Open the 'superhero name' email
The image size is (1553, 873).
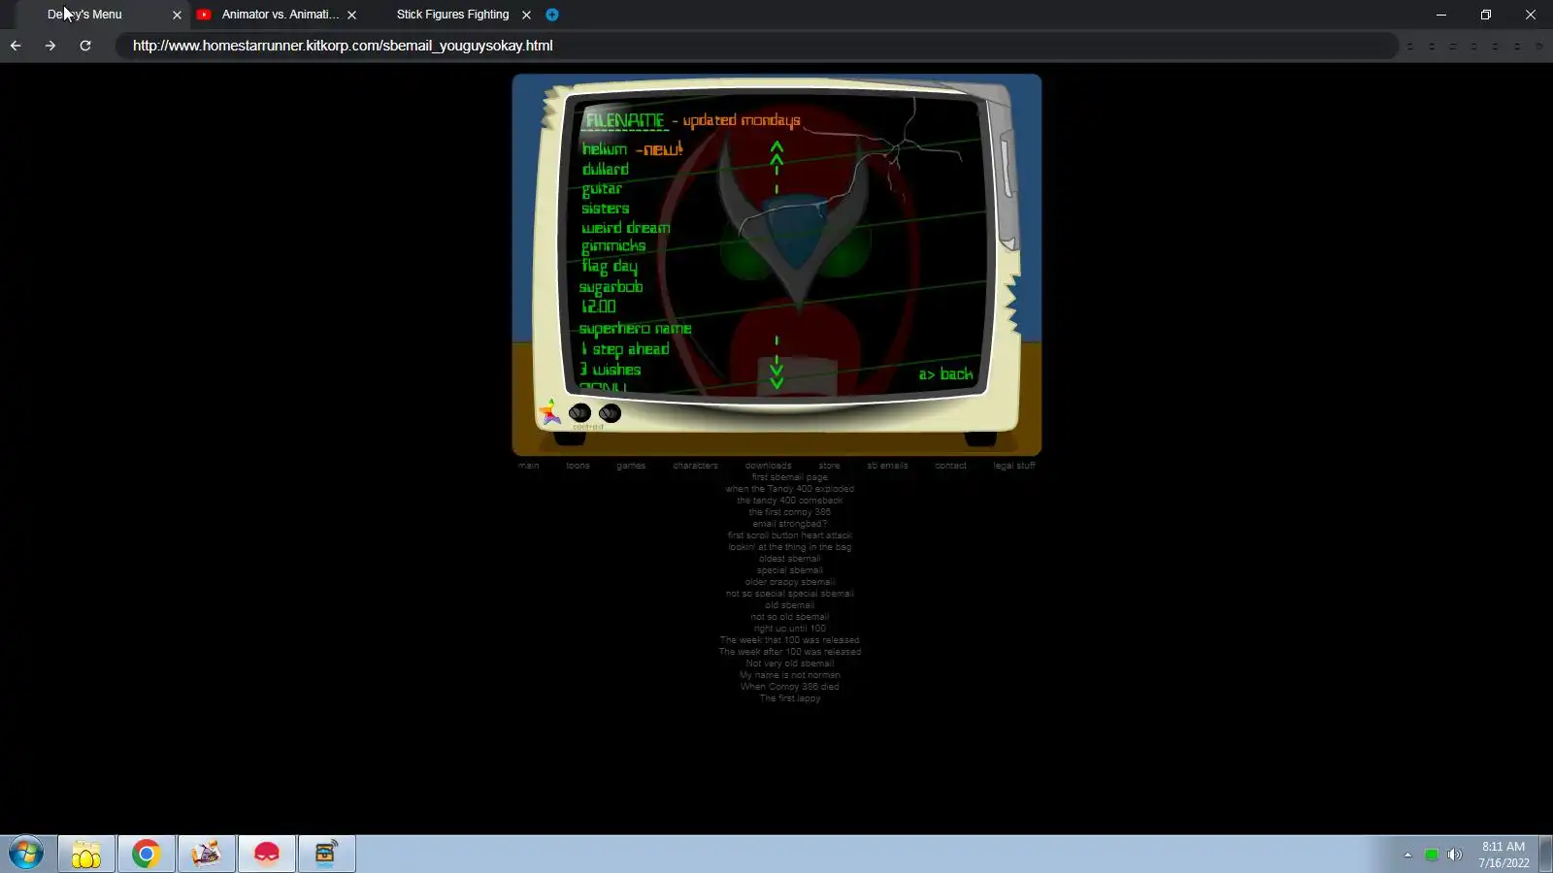pyautogui.click(x=636, y=329)
